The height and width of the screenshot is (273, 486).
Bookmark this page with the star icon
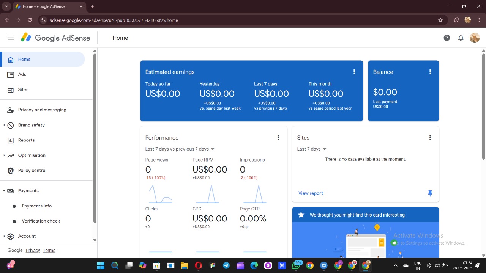(440, 20)
